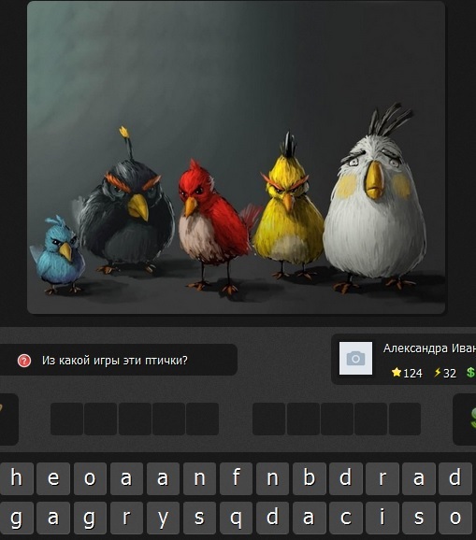476x540 pixels.
Task: Pick the letter 'h' key
Action: (17, 478)
